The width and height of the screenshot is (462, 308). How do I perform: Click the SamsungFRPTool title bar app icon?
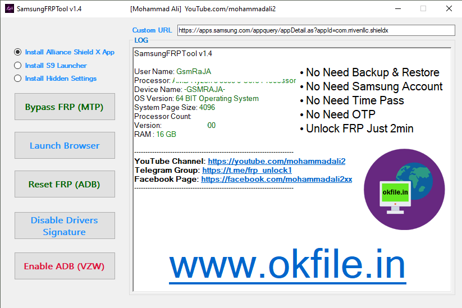pyautogui.click(x=10, y=8)
